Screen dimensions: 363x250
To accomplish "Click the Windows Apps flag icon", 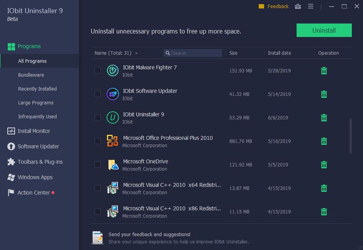I will 11,177.
